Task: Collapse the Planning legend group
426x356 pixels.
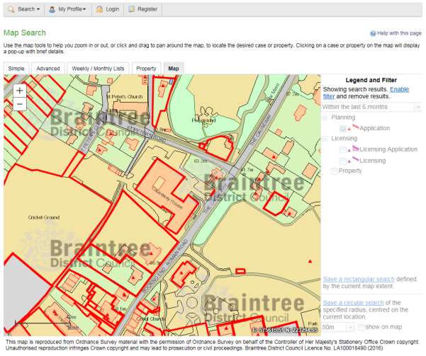Action: pos(325,117)
